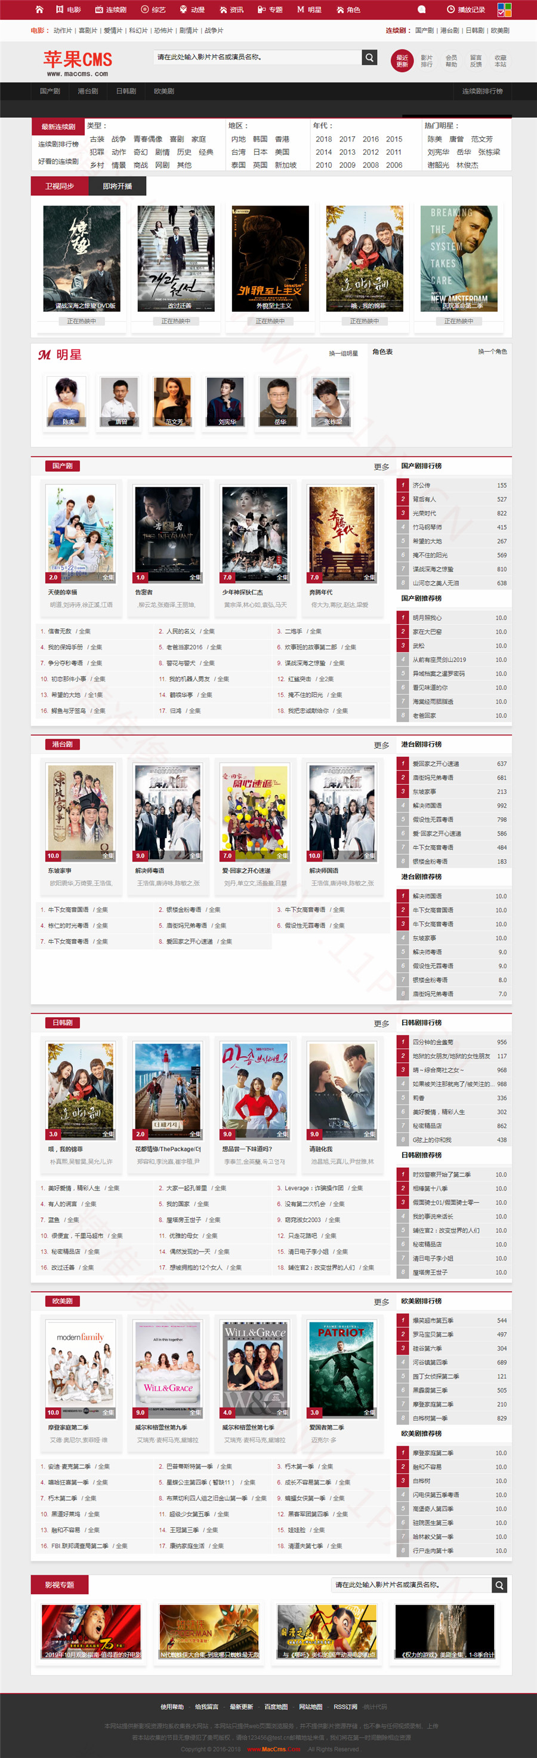Open the 想品尝一下味道吗 drama poster
Screen dimensions: 537x1758
point(255,1091)
